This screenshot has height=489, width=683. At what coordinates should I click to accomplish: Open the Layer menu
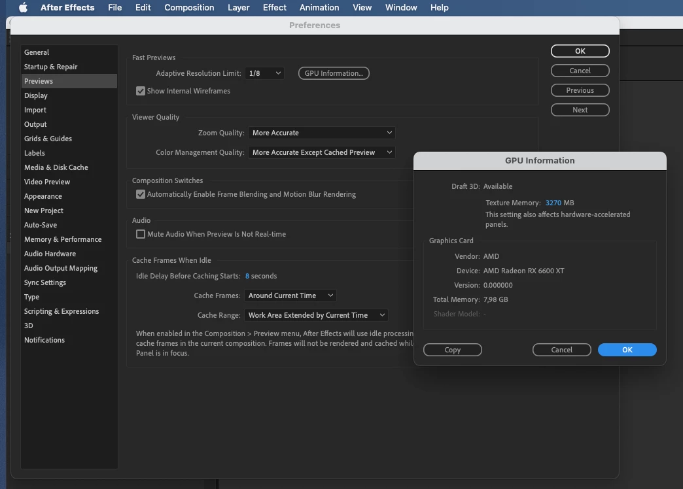pyautogui.click(x=238, y=7)
